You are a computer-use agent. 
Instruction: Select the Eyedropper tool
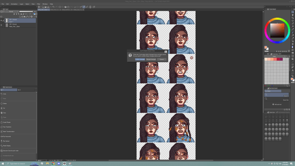click(293, 29)
